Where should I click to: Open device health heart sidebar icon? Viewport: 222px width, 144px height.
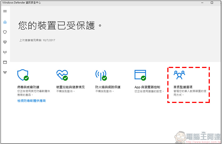click(5, 42)
